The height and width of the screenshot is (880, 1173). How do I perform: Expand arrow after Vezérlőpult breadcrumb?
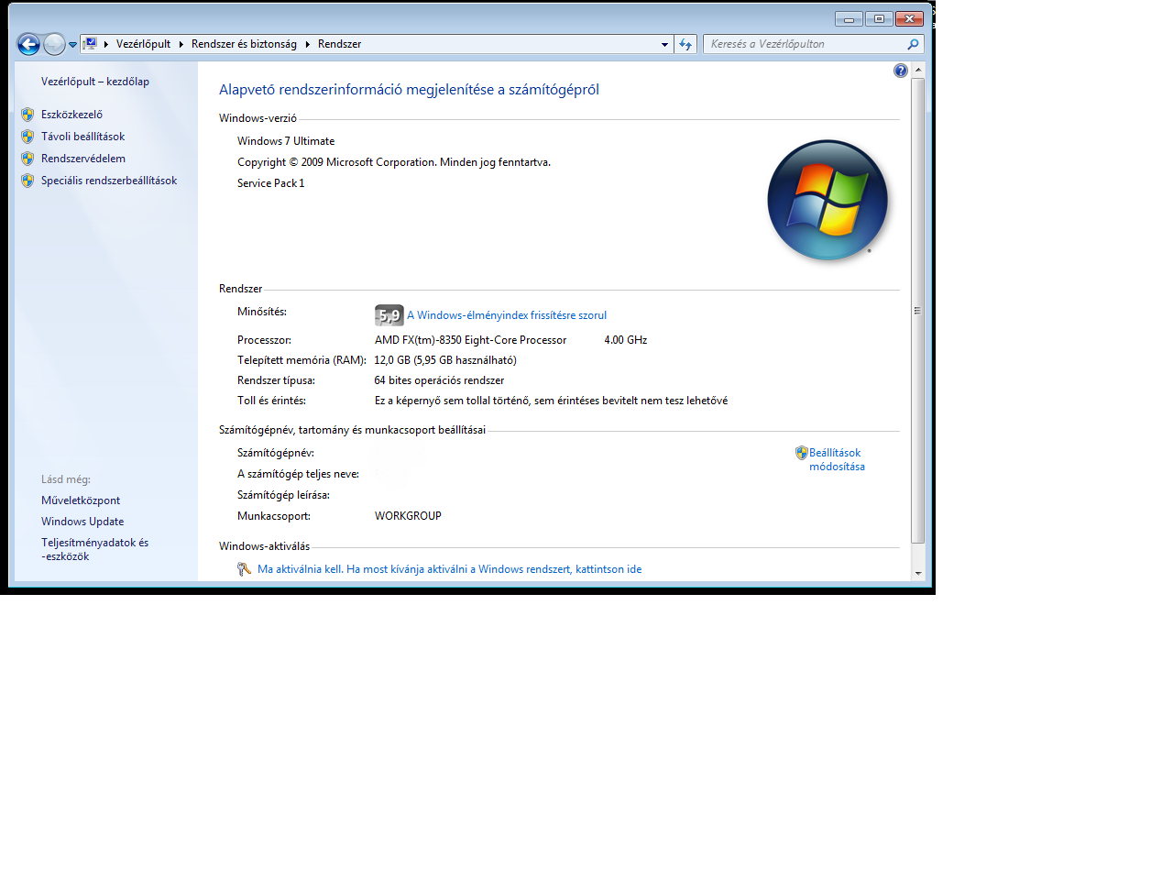181,44
